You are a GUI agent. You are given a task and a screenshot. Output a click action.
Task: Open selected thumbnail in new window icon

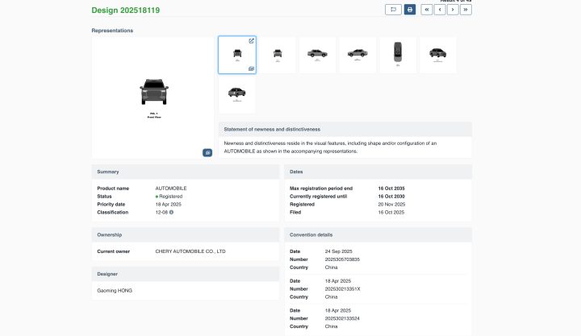pos(251,41)
